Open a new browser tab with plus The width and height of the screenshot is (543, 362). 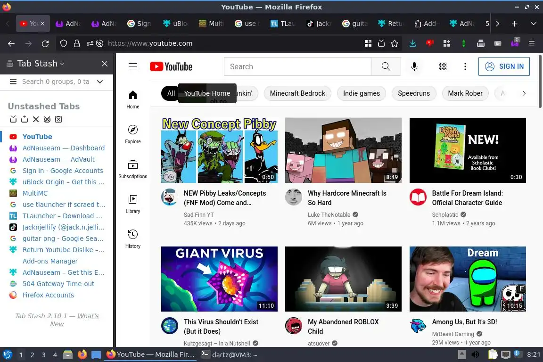(515, 24)
